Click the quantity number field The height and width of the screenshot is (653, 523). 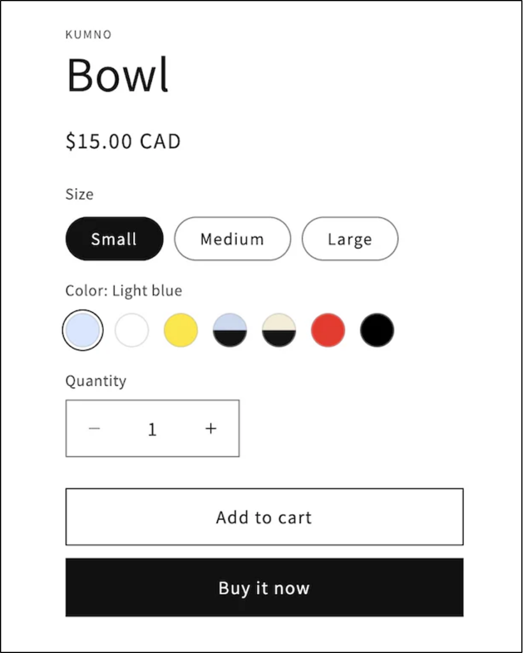(152, 429)
